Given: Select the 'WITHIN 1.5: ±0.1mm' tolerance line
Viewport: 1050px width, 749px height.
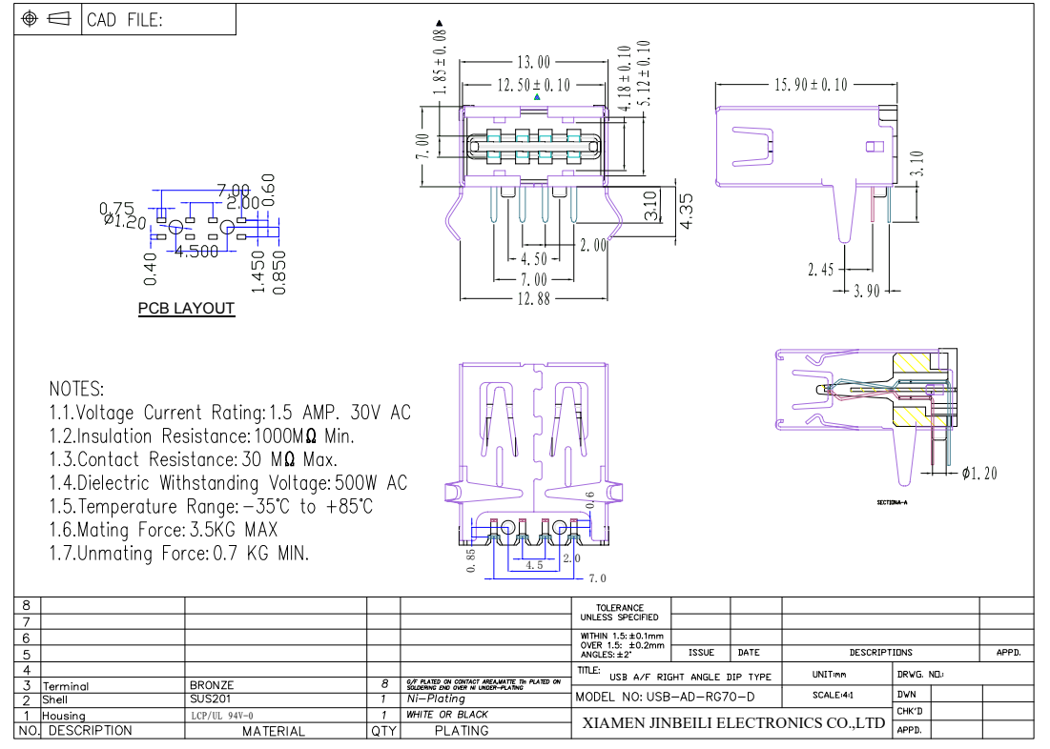Looking at the screenshot, I should point(622,636).
